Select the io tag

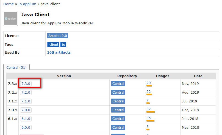(63, 45)
